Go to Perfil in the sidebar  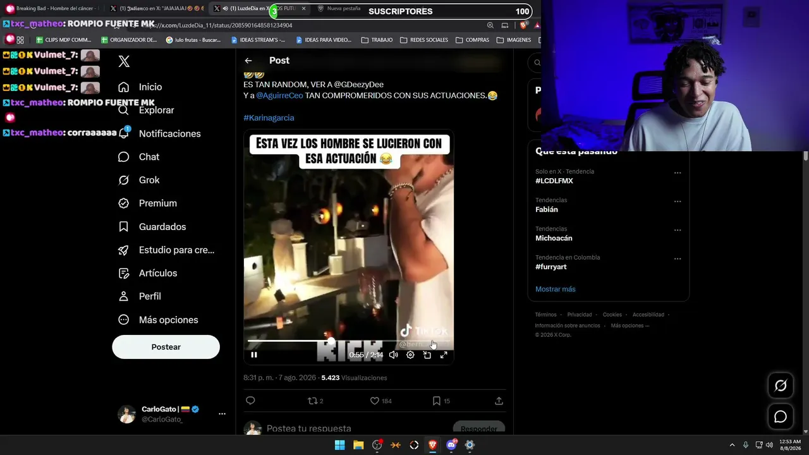coord(139,296)
